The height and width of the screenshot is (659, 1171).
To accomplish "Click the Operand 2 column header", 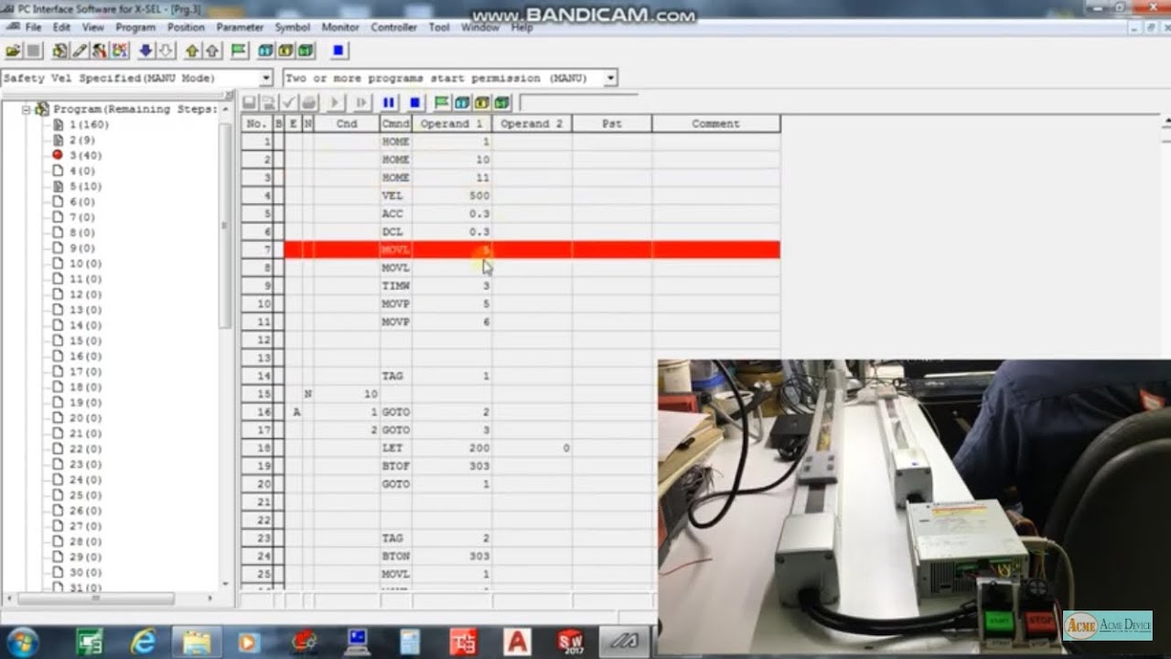I will [x=532, y=124].
